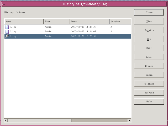
Task: Unpin the selected version
Action: point(149,75)
